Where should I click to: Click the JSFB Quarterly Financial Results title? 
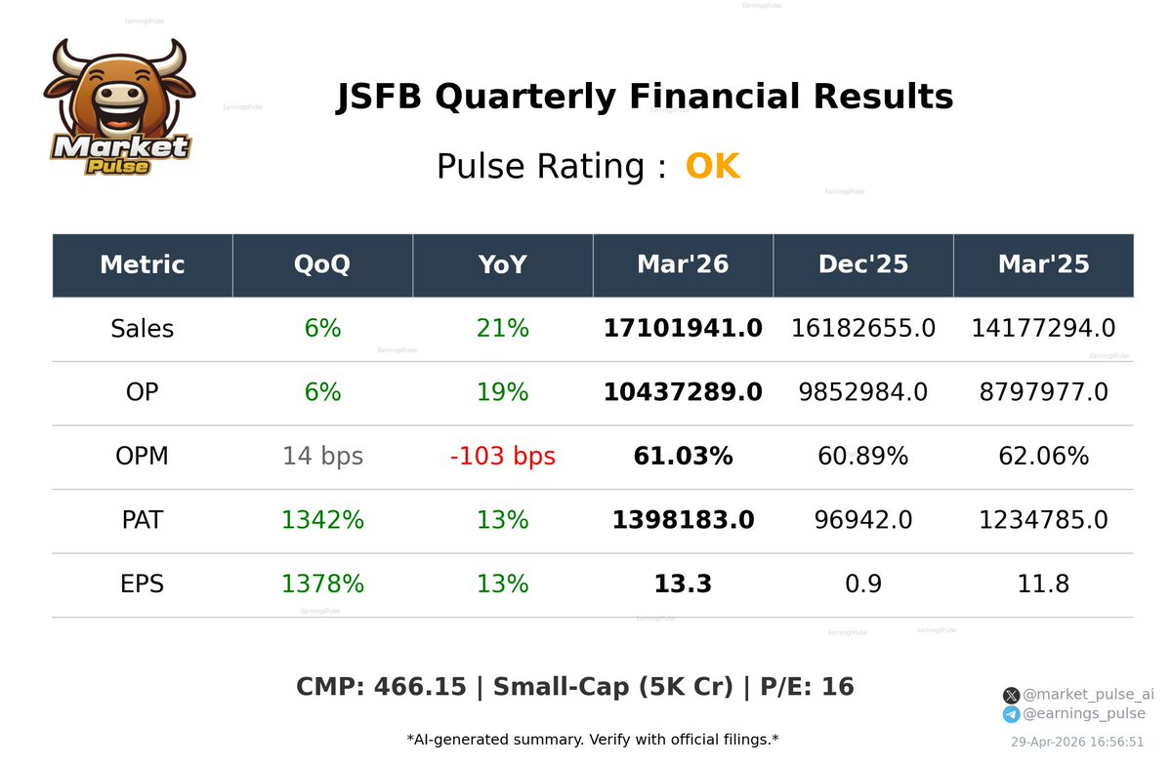(x=645, y=98)
